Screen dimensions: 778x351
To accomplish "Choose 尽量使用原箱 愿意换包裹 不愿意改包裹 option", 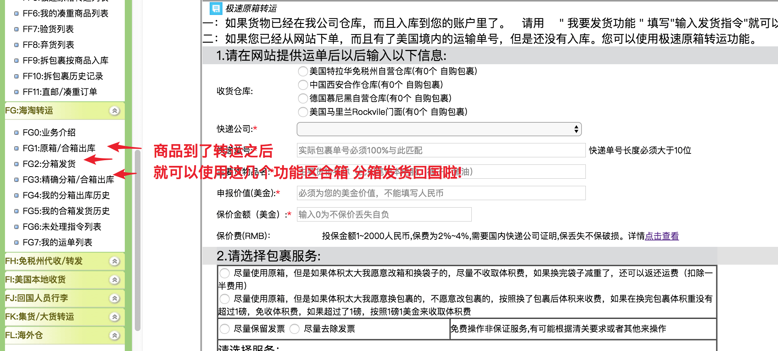I will point(225,299).
